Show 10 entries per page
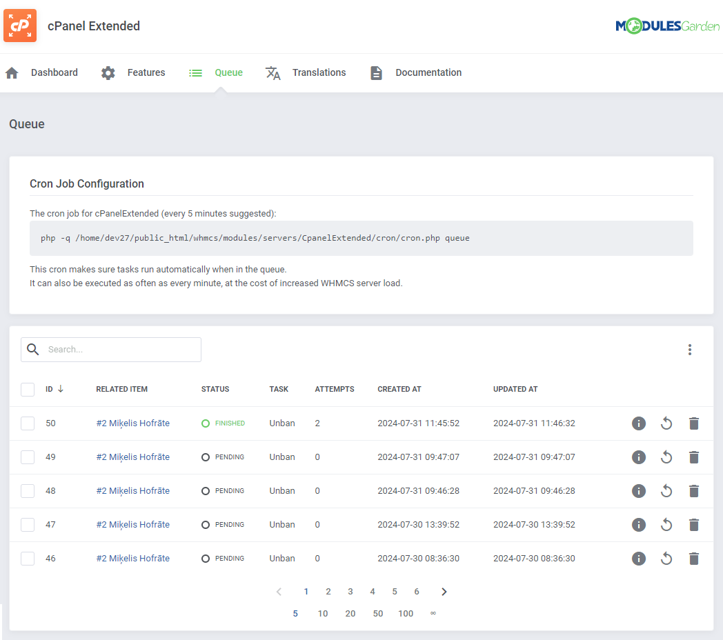Viewport: 723px width, 640px height. [x=323, y=614]
